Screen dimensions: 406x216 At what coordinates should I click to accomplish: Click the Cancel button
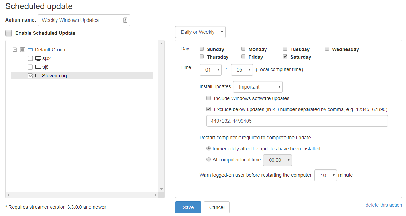point(217,207)
